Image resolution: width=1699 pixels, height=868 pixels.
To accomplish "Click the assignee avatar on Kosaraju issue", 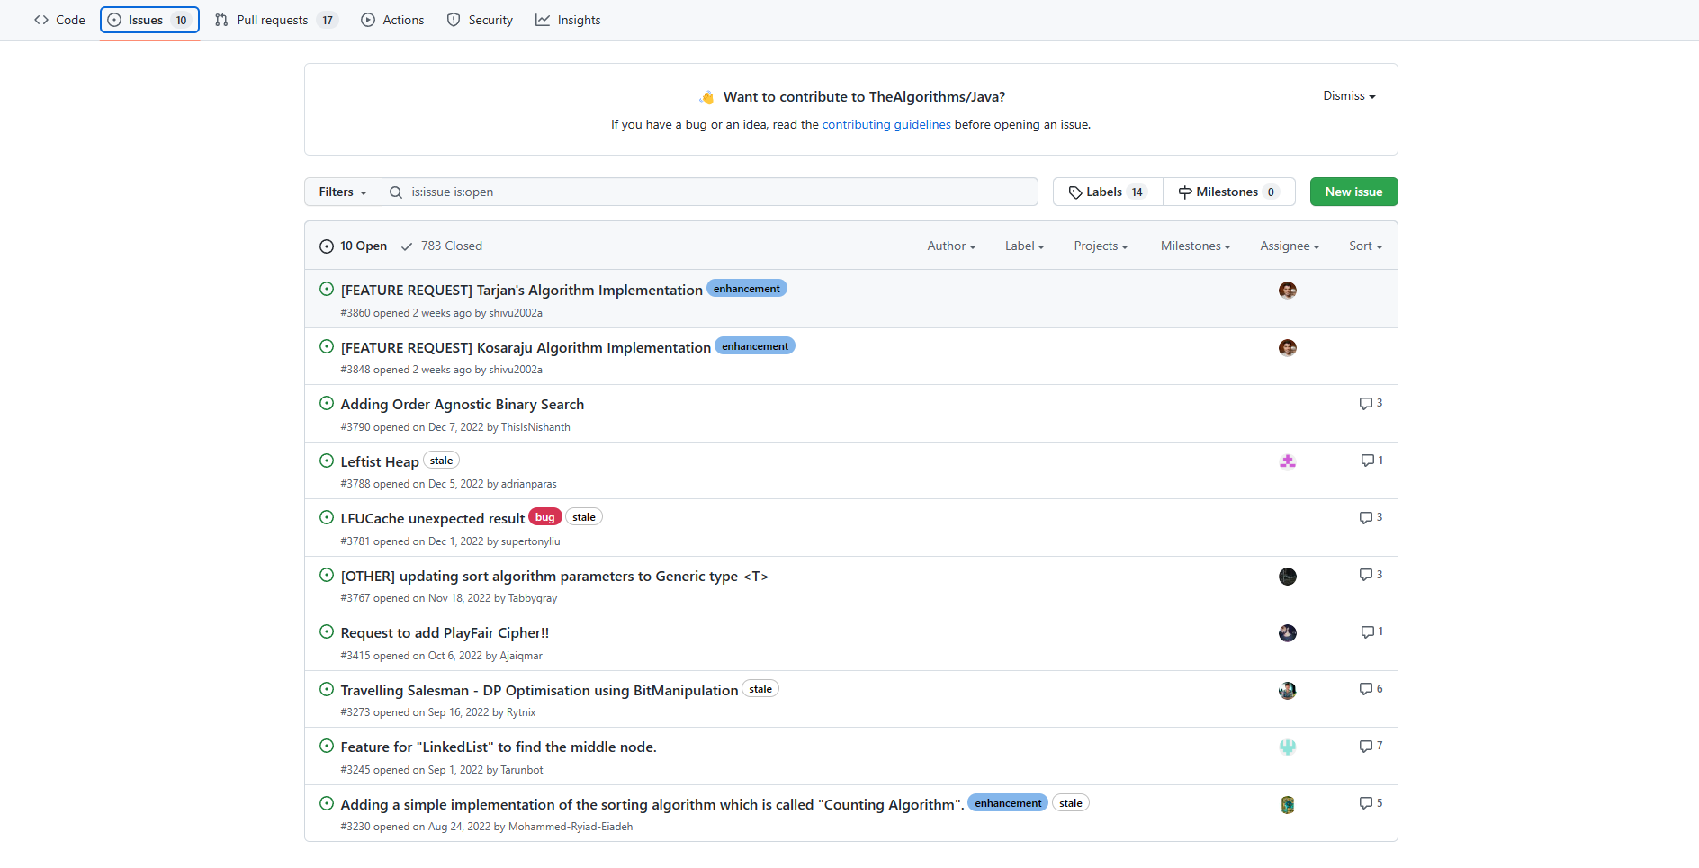I will tap(1288, 348).
